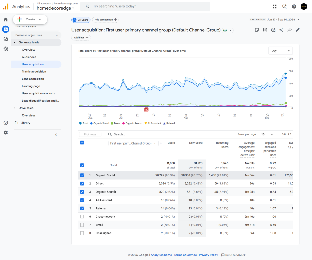The image size is (312, 260).
Task: Open the chart insights icon in toolbar
Action: 273,30
